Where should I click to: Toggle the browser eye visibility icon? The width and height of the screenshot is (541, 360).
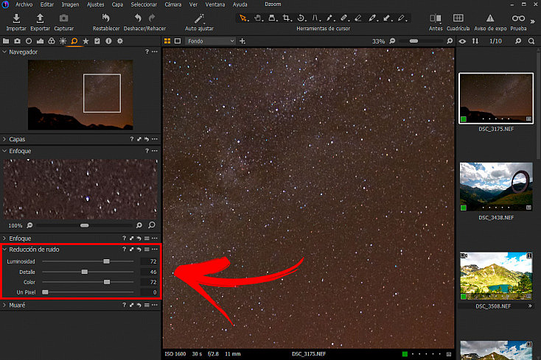point(463,41)
